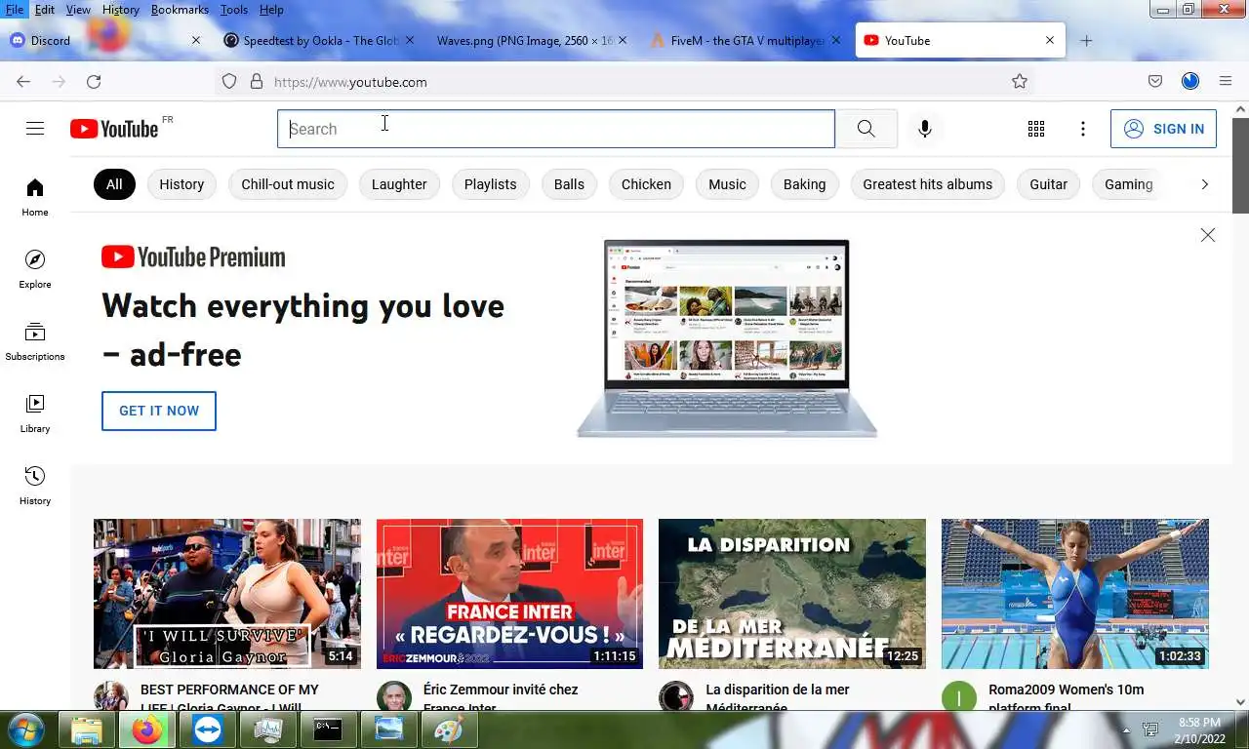The width and height of the screenshot is (1249, 749).
Task: Close the Discord tab
Action: (x=196, y=41)
